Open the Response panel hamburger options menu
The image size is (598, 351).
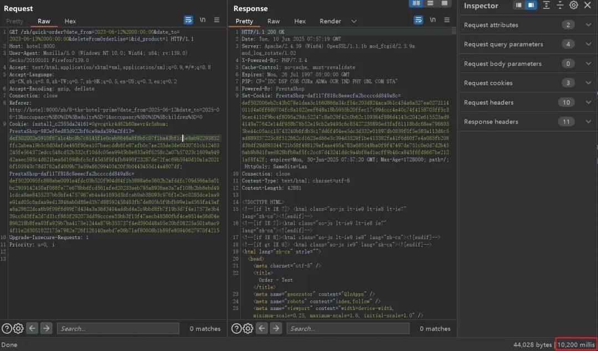click(447, 20)
